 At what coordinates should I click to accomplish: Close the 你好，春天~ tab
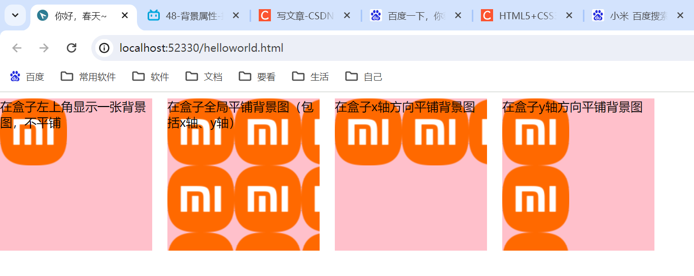click(125, 16)
